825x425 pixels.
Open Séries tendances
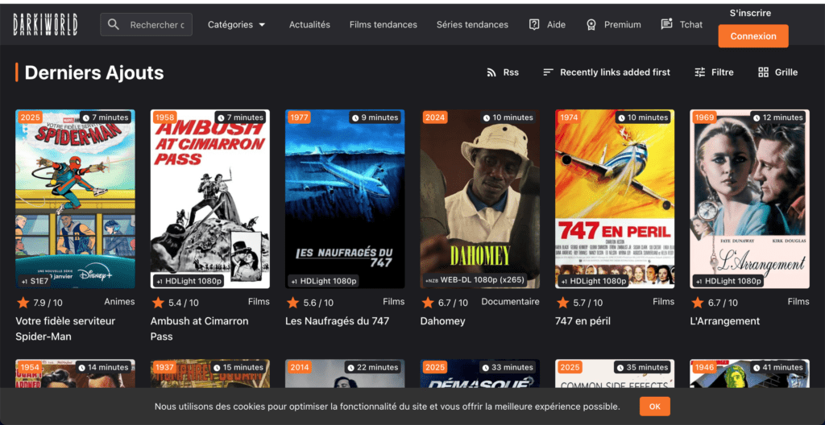pyautogui.click(x=472, y=25)
